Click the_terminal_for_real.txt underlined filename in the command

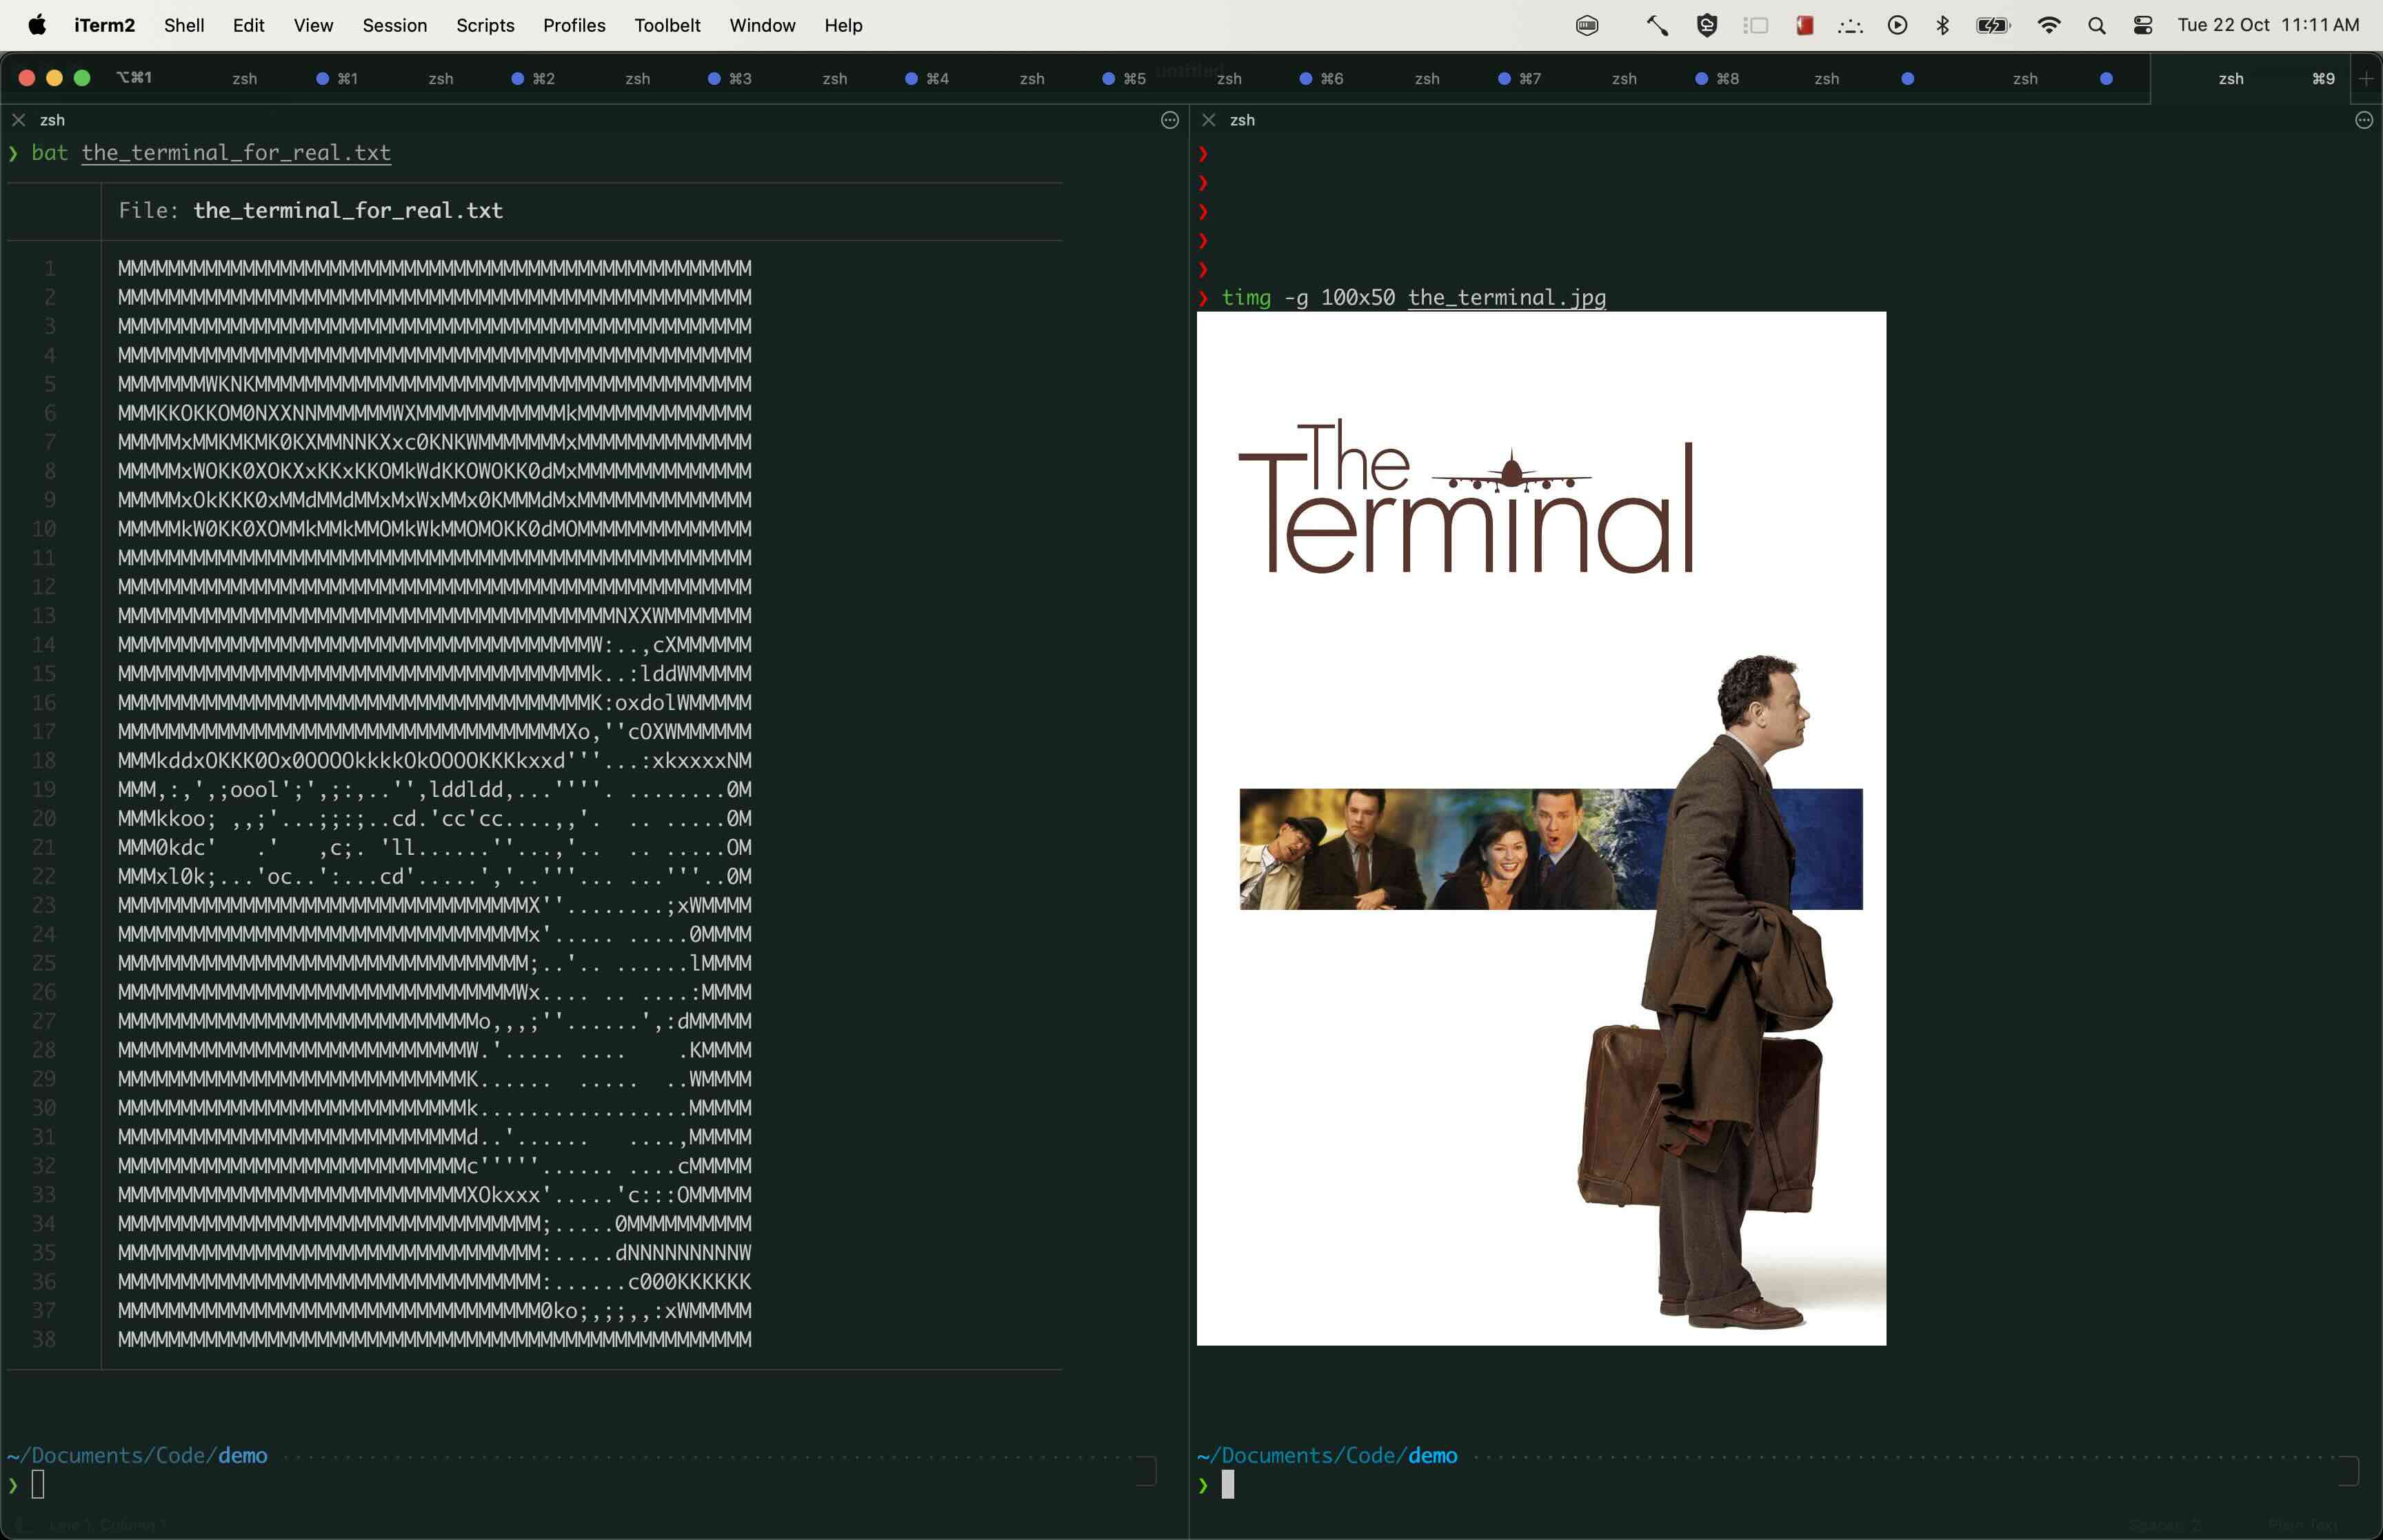coord(236,153)
